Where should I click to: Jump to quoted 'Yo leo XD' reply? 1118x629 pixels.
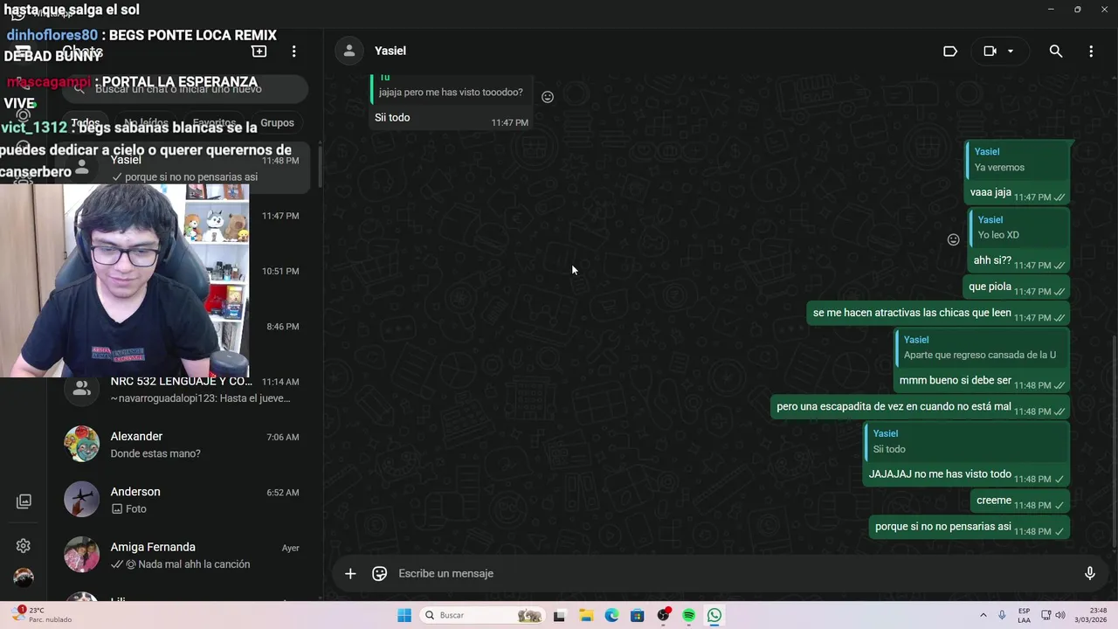1020,227
